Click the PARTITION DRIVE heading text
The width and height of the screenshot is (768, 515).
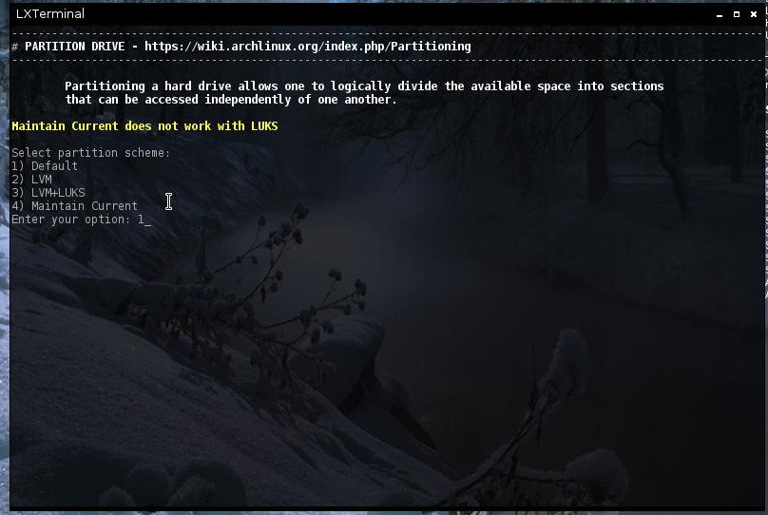point(74,47)
